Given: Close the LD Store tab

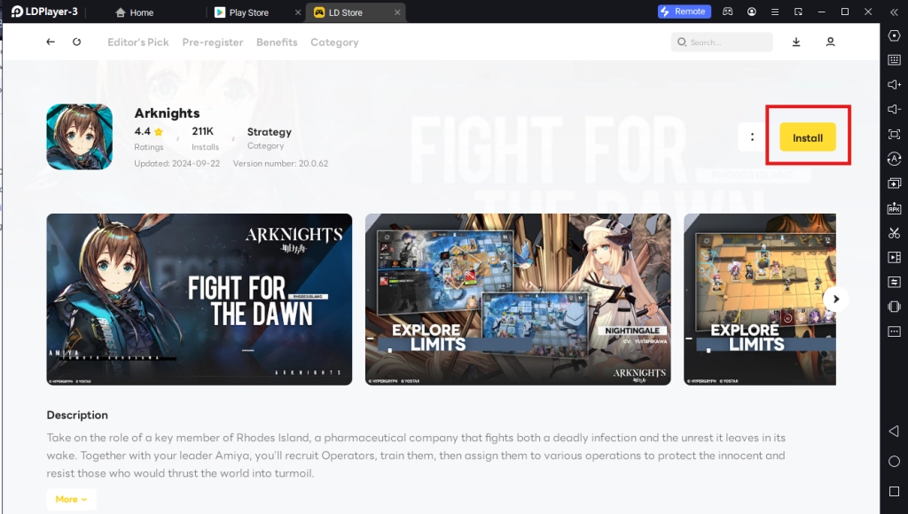Looking at the screenshot, I should tap(397, 12).
